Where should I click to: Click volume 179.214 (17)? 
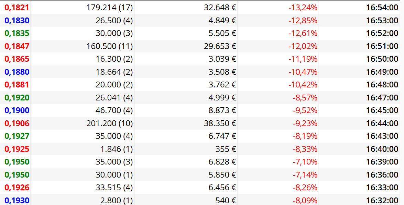point(109,8)
